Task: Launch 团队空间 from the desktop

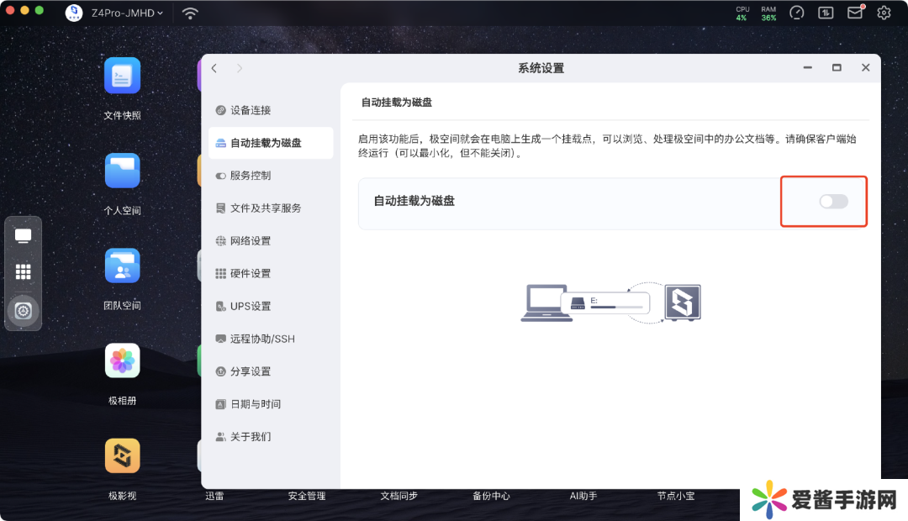Action: click(123, 266)
